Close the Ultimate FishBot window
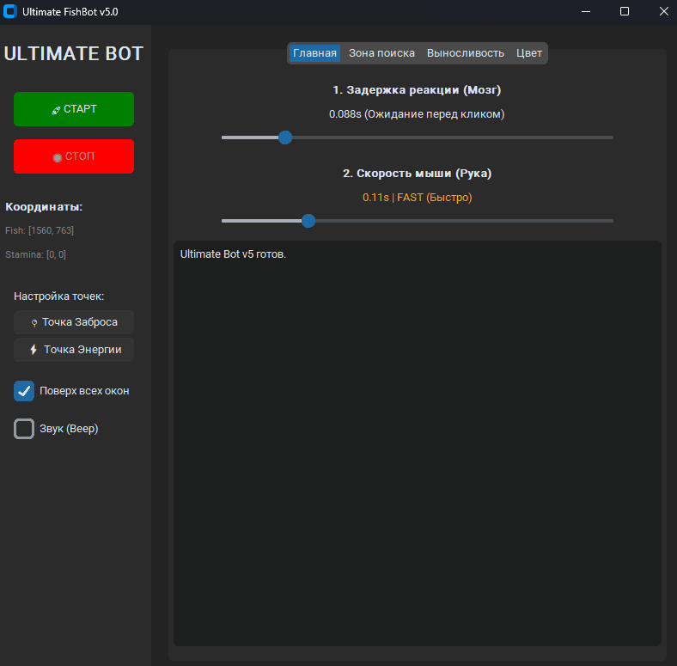The image size is (677, 666). [663, 11]
